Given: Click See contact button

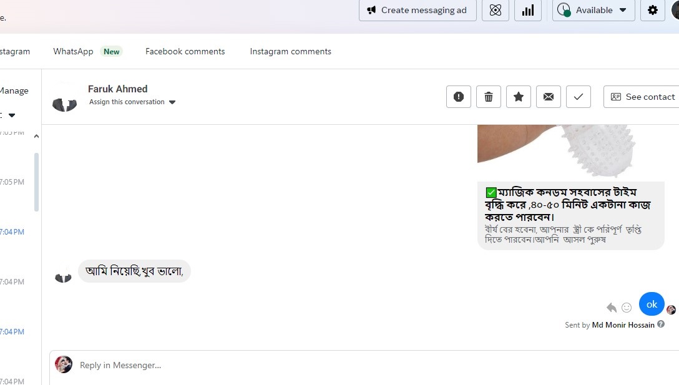Looking at the screenshot, I should 643,97.
